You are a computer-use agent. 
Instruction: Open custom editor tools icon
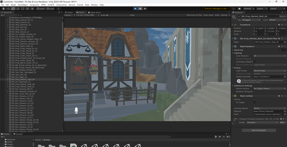(x=32, y=9)
